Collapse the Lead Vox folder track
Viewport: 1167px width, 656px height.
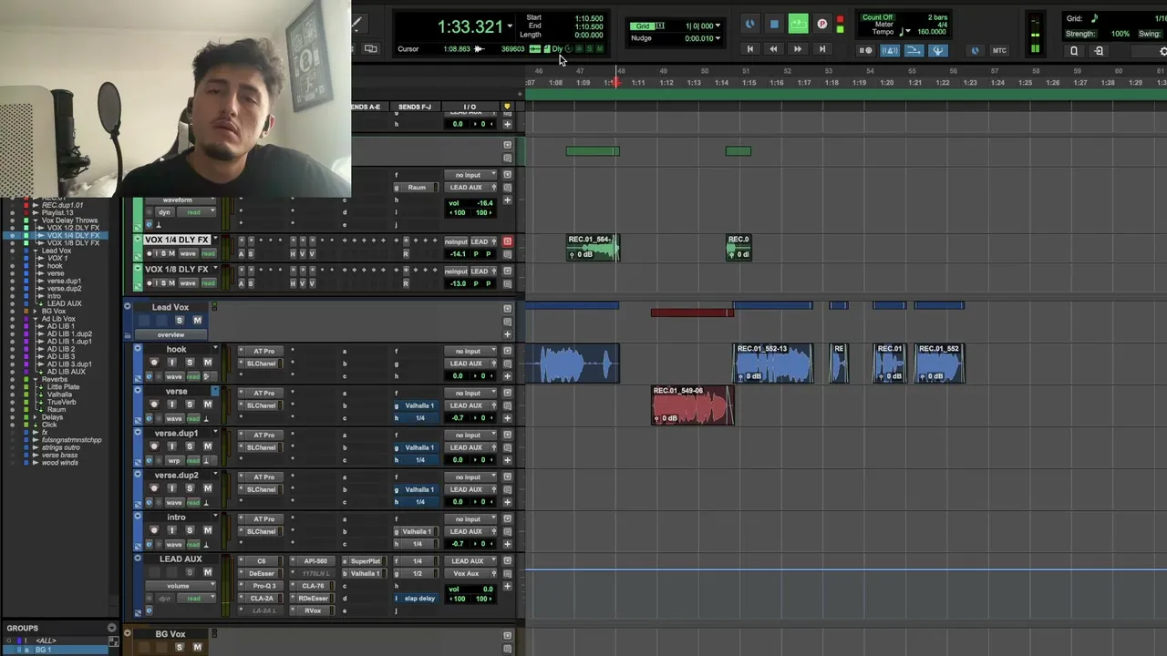point(128,307)
